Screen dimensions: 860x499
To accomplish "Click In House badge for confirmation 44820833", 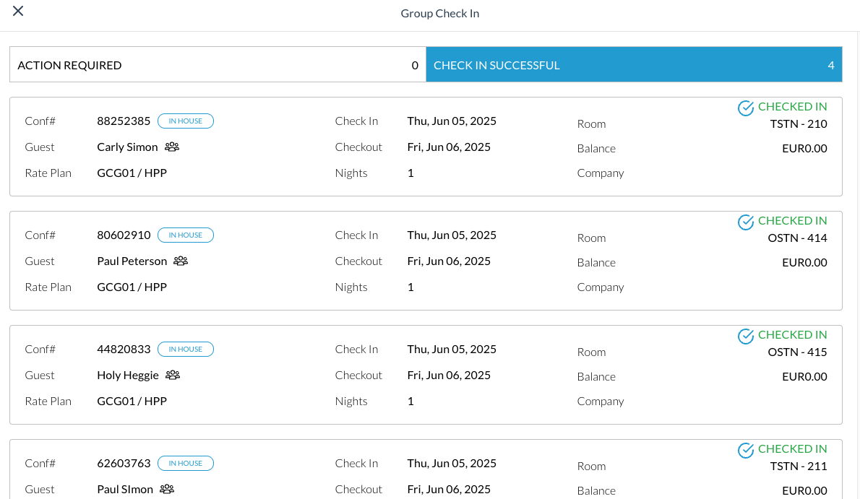I will coord(186,349).
